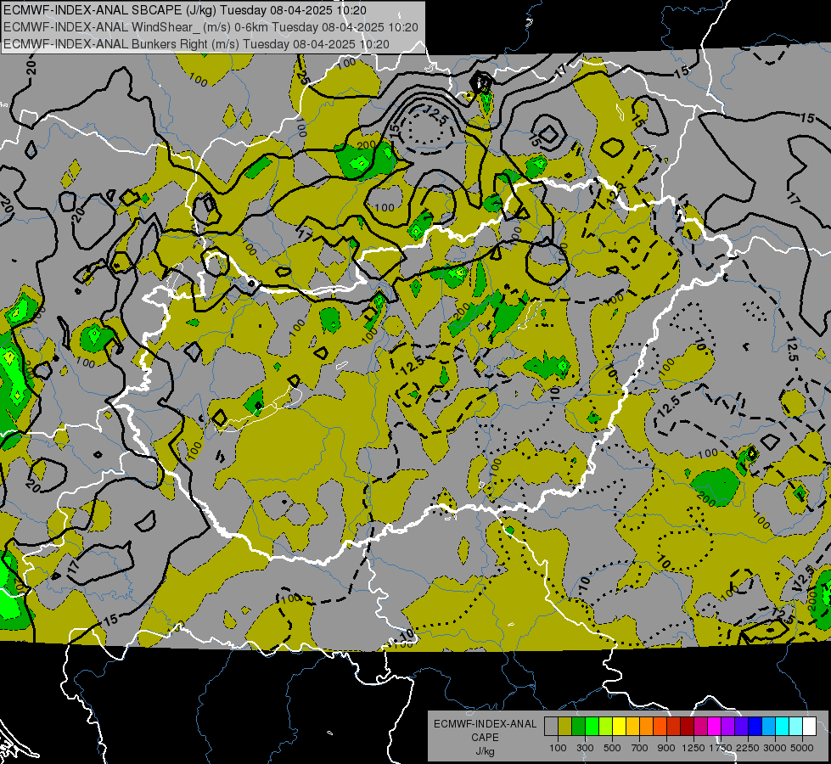
Task: Click the 2250 tick label in legend
Action: 748,748
